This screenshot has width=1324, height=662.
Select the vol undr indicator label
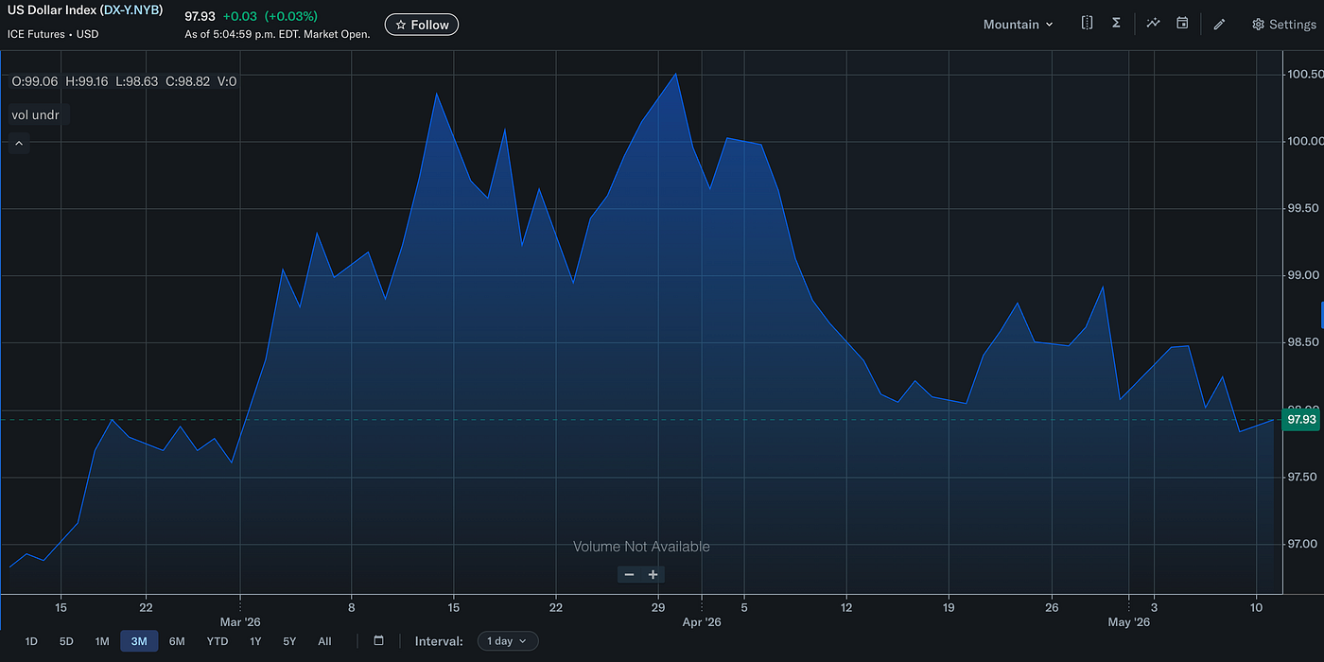pyautogui.click(x=38, y=114)
